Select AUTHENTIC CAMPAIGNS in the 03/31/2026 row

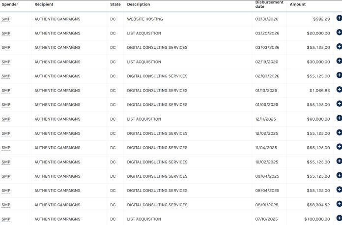coord(57,19)
